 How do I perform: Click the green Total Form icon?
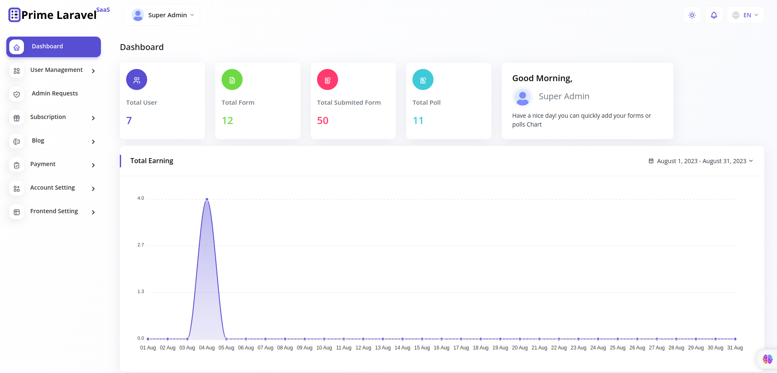232,80
